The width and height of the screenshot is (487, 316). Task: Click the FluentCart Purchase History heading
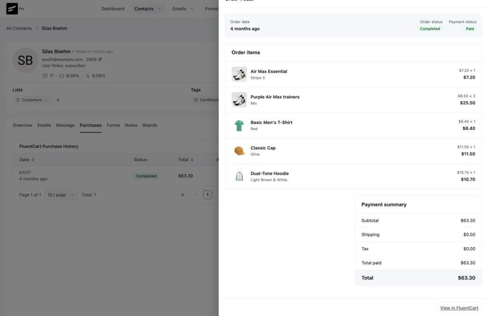click(x=49, y=146)
